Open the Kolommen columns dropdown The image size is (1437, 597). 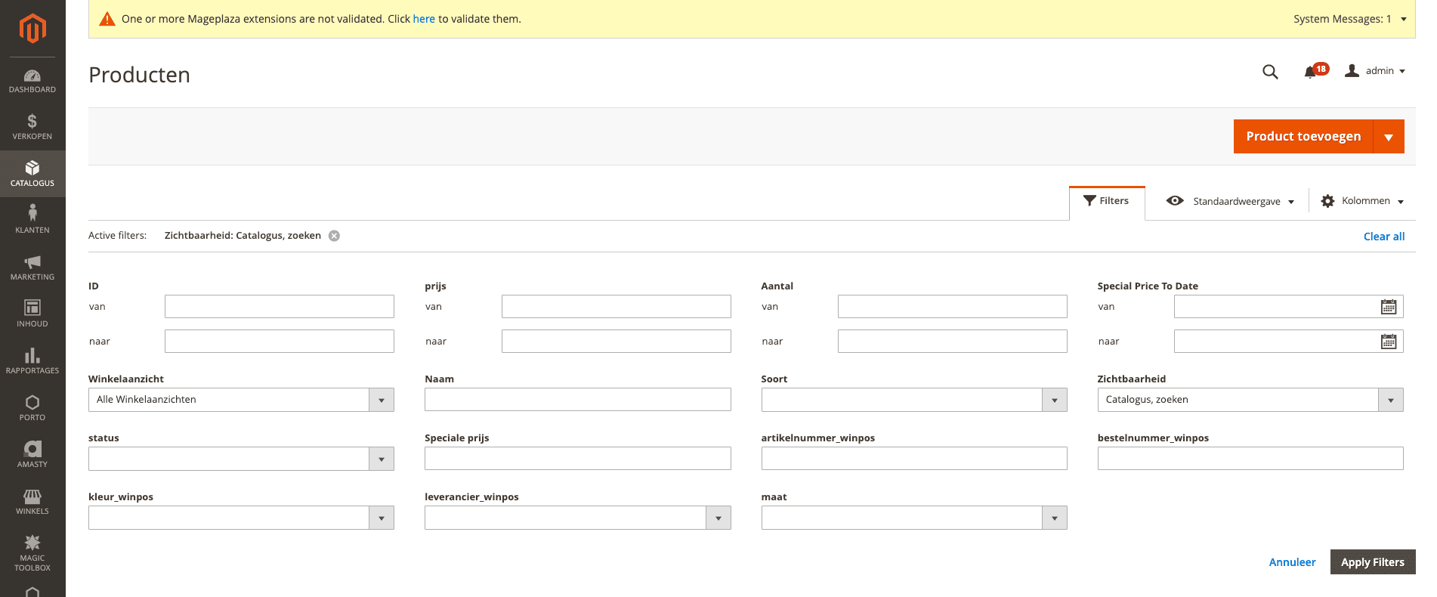(1362, 201)
